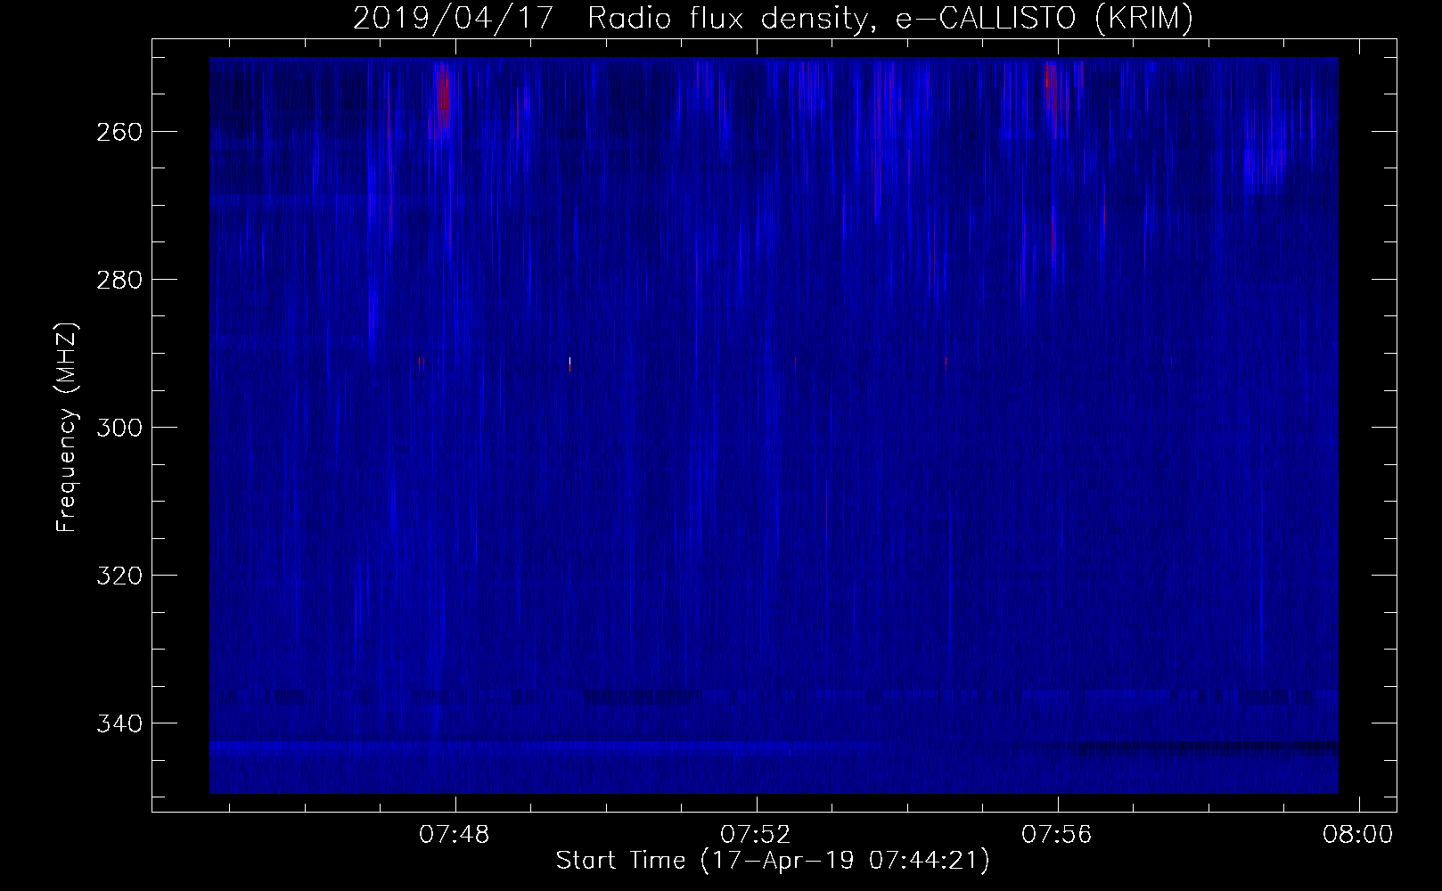
Task: Select the 'Frequency (MHZ)' y-axis label
Action: point(67,427)
